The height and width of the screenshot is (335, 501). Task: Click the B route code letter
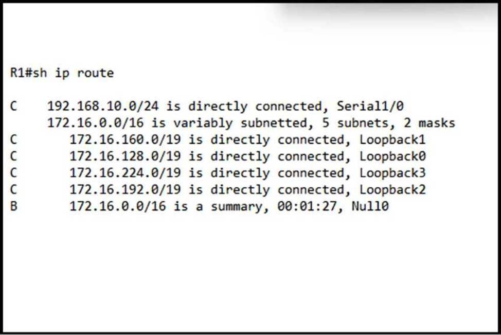pos(13,207)
